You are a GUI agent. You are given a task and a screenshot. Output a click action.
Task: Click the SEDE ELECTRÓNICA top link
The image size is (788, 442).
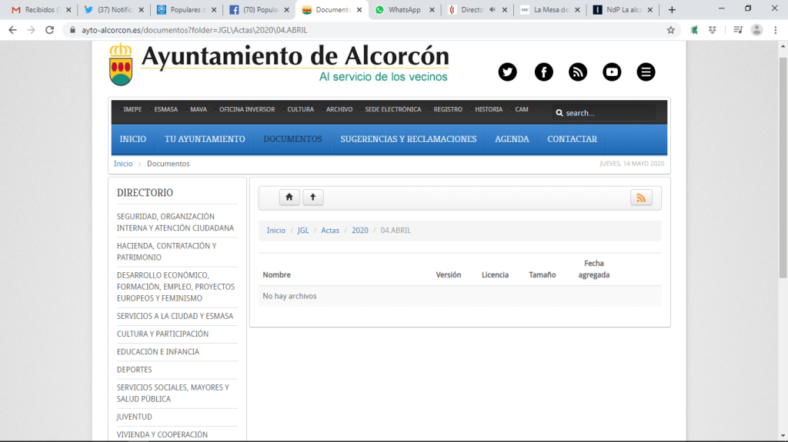point(392,109)
